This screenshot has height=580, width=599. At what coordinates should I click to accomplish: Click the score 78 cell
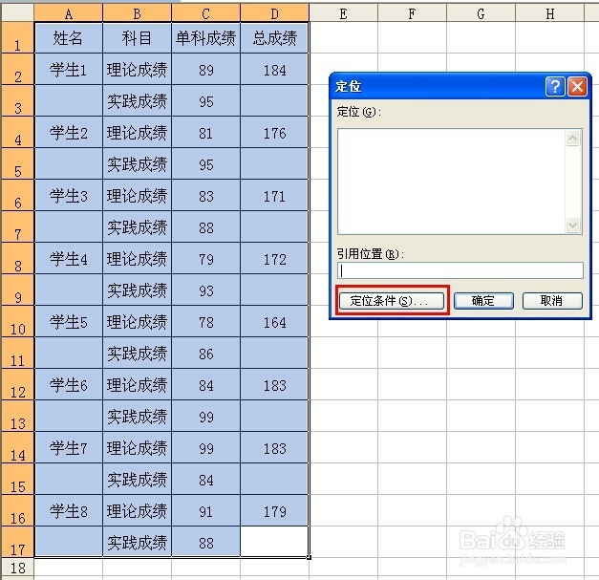[x=206, y=321]
